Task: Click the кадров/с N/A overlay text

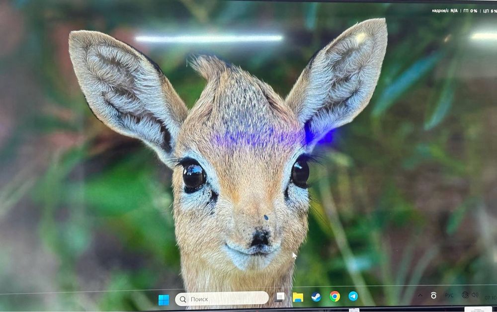Action: click(445, 11)
